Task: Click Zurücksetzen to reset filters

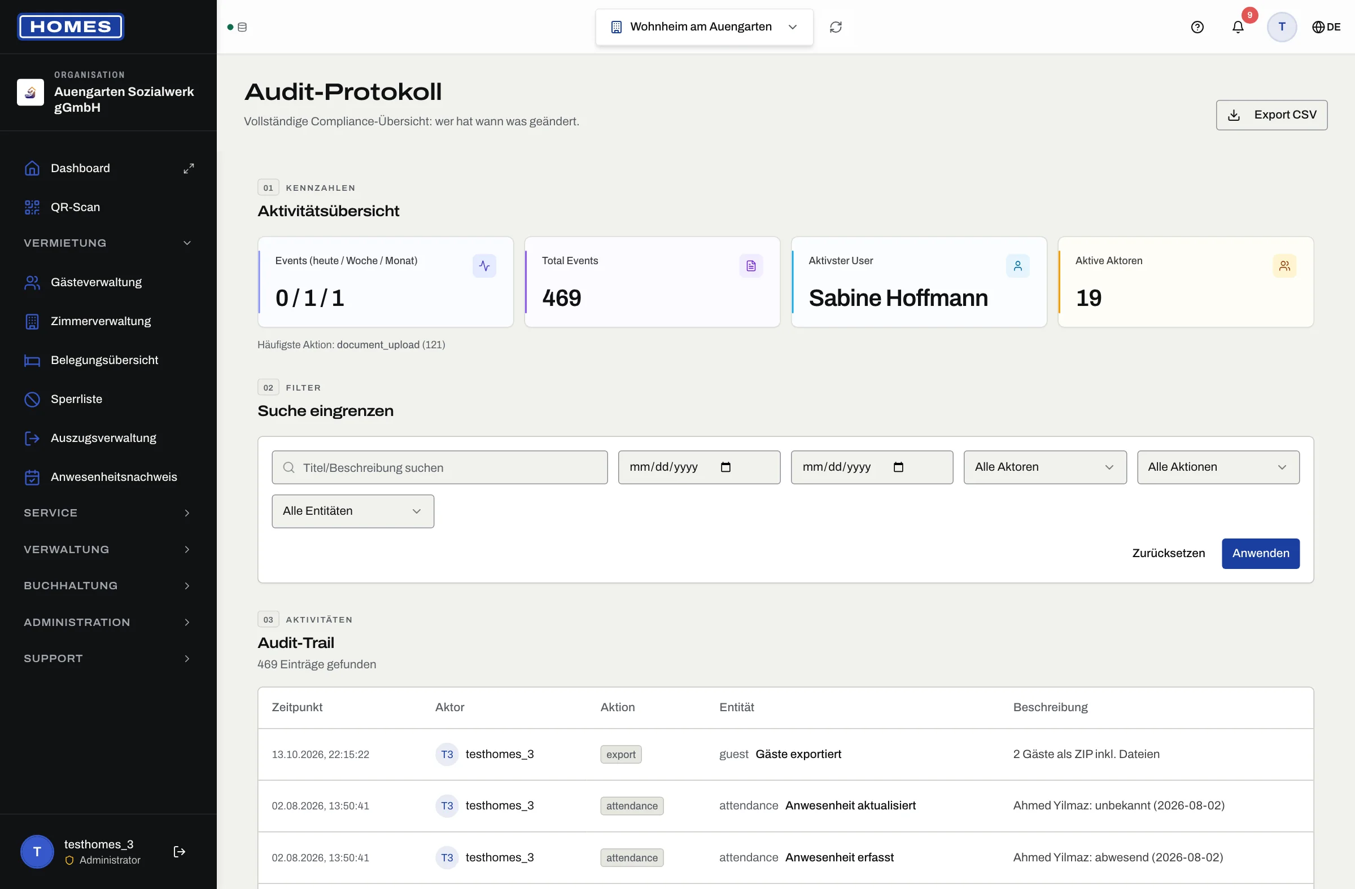Action: click(1168, 553)
